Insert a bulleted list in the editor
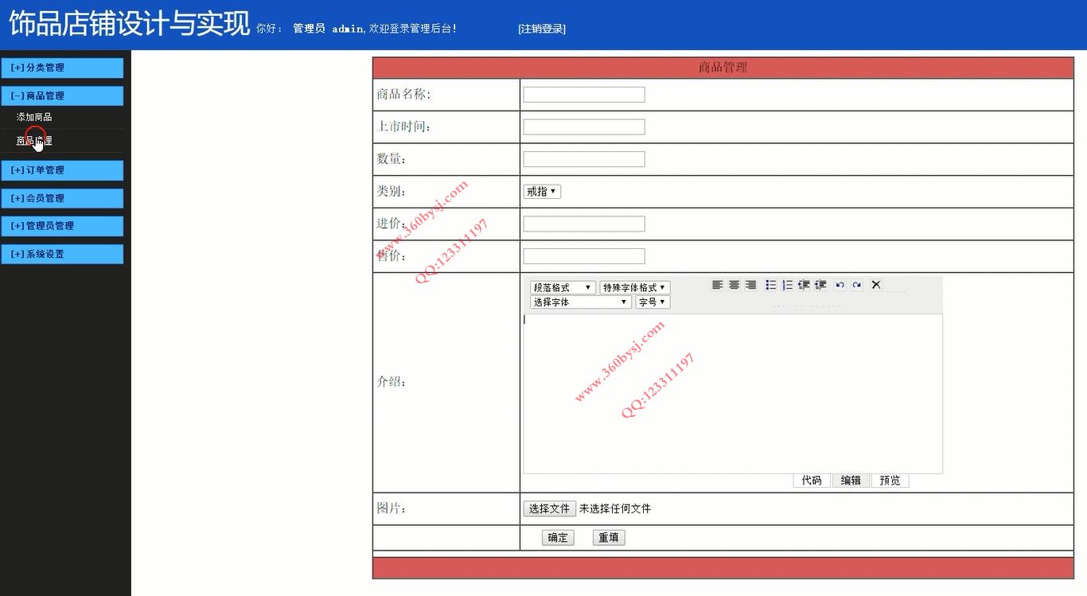Screen dimensions: 1087x596 pos(771,285)
